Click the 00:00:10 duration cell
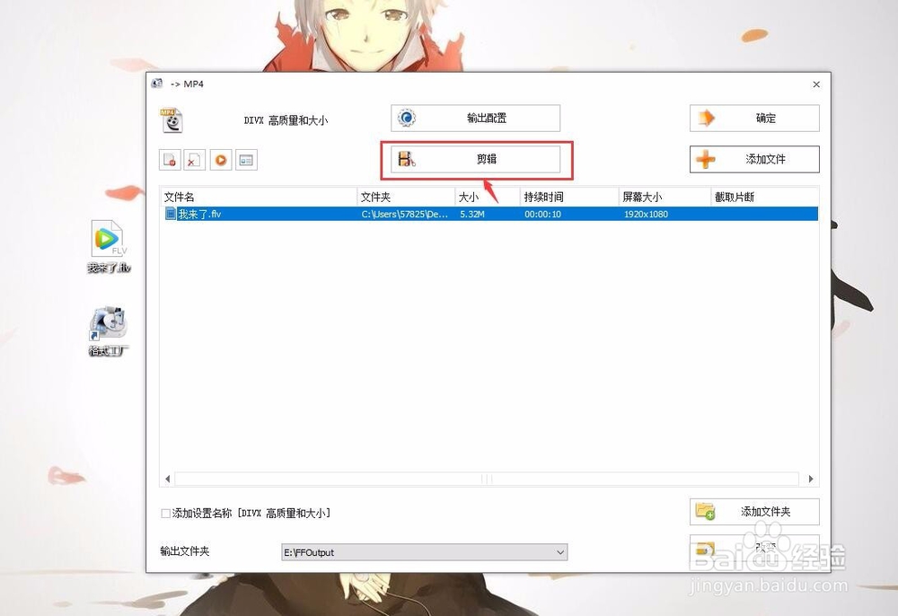Viewport: 898px width, 616px height. (x=543, y=214)
